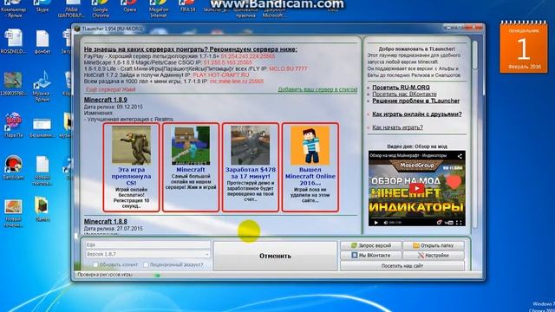Open the FIFA 14 desktop icon
555x312 pixels.
tap(187, 6)
